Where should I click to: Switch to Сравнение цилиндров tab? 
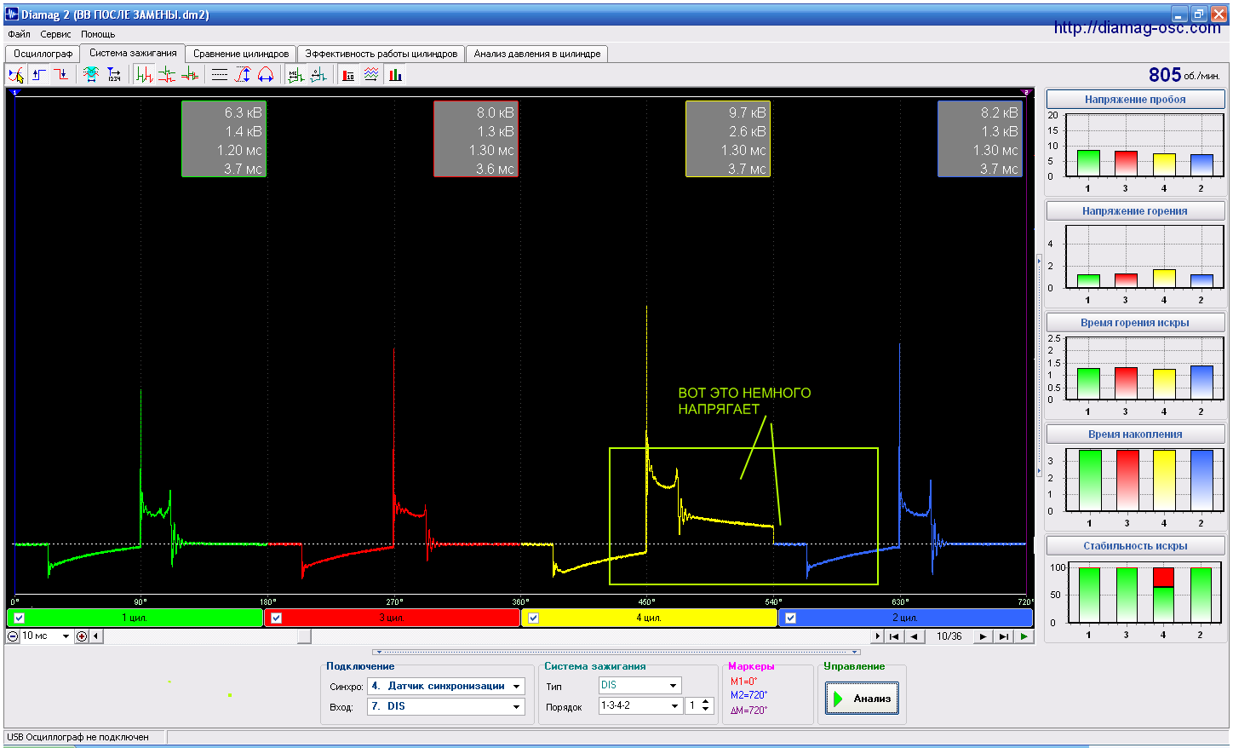tap(241, 54)
